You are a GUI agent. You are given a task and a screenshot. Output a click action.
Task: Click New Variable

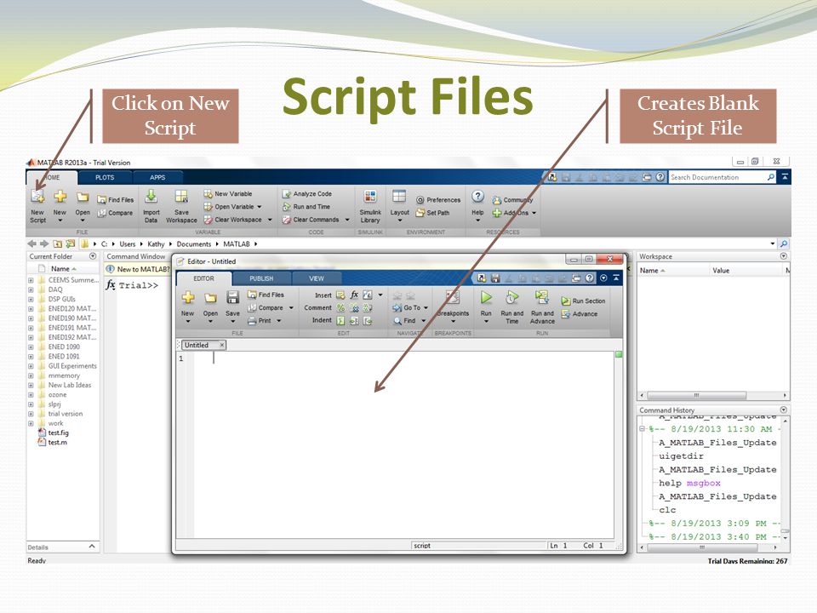click(228, 193)
